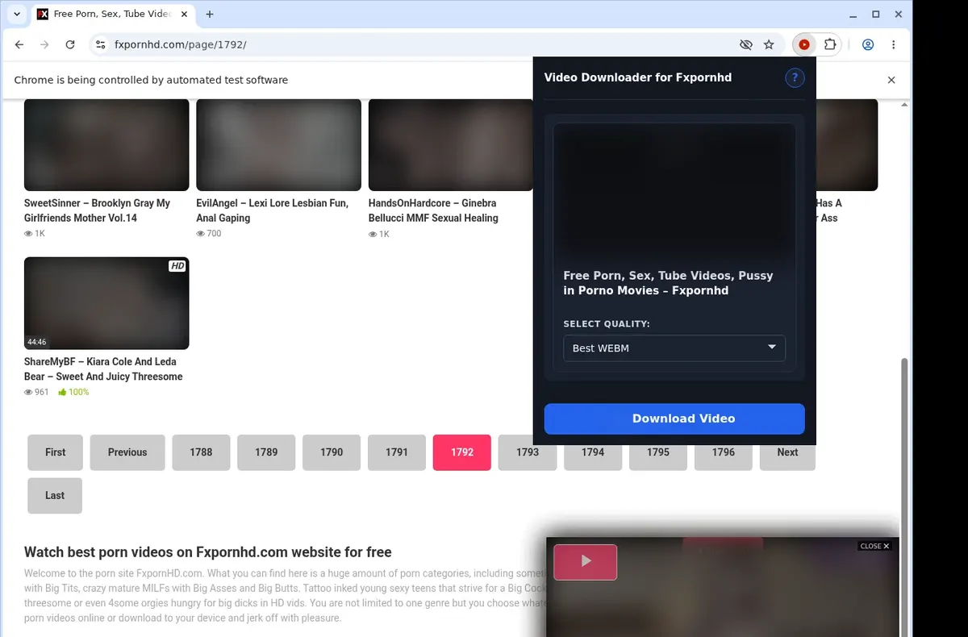Image resolution: width=968 pixels, height=637 pixels.
Task: Open a new browser tab
Action: click(210, 14)
